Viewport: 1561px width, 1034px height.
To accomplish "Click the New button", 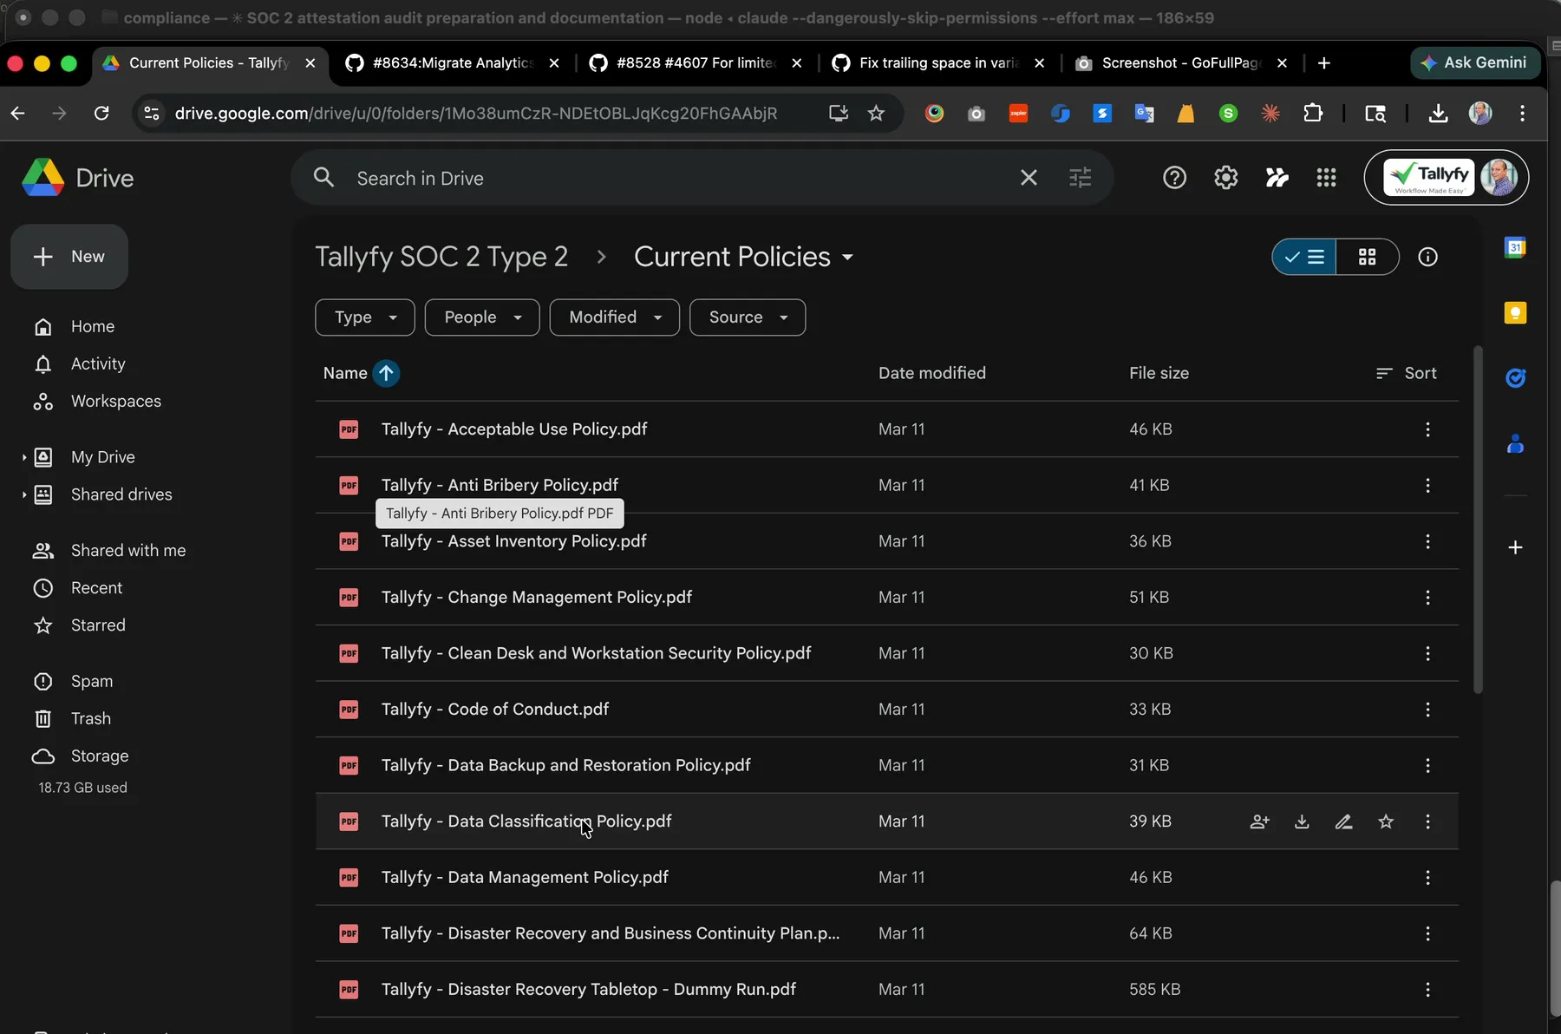I will click(69, 257).
